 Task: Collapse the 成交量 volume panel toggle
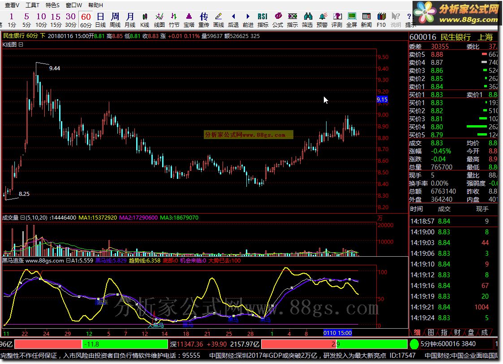click(x=23, y=218)
